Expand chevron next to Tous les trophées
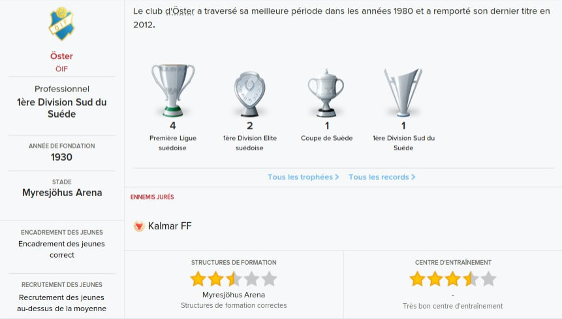 pos(337,177)
